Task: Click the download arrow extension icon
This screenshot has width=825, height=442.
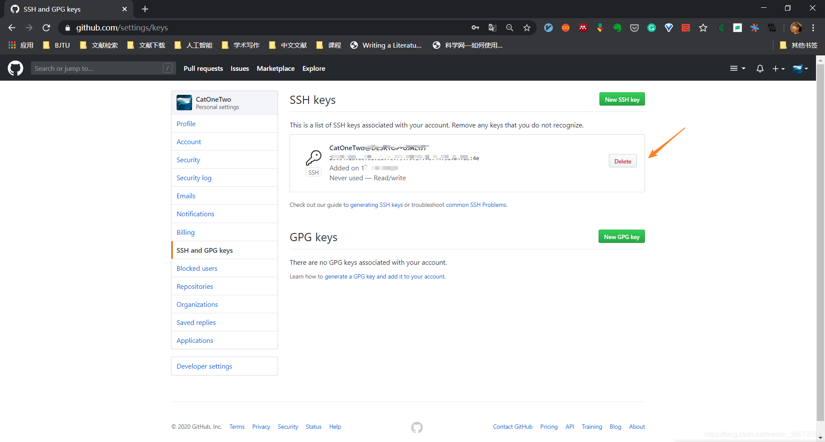Action: tap(600, 28)
